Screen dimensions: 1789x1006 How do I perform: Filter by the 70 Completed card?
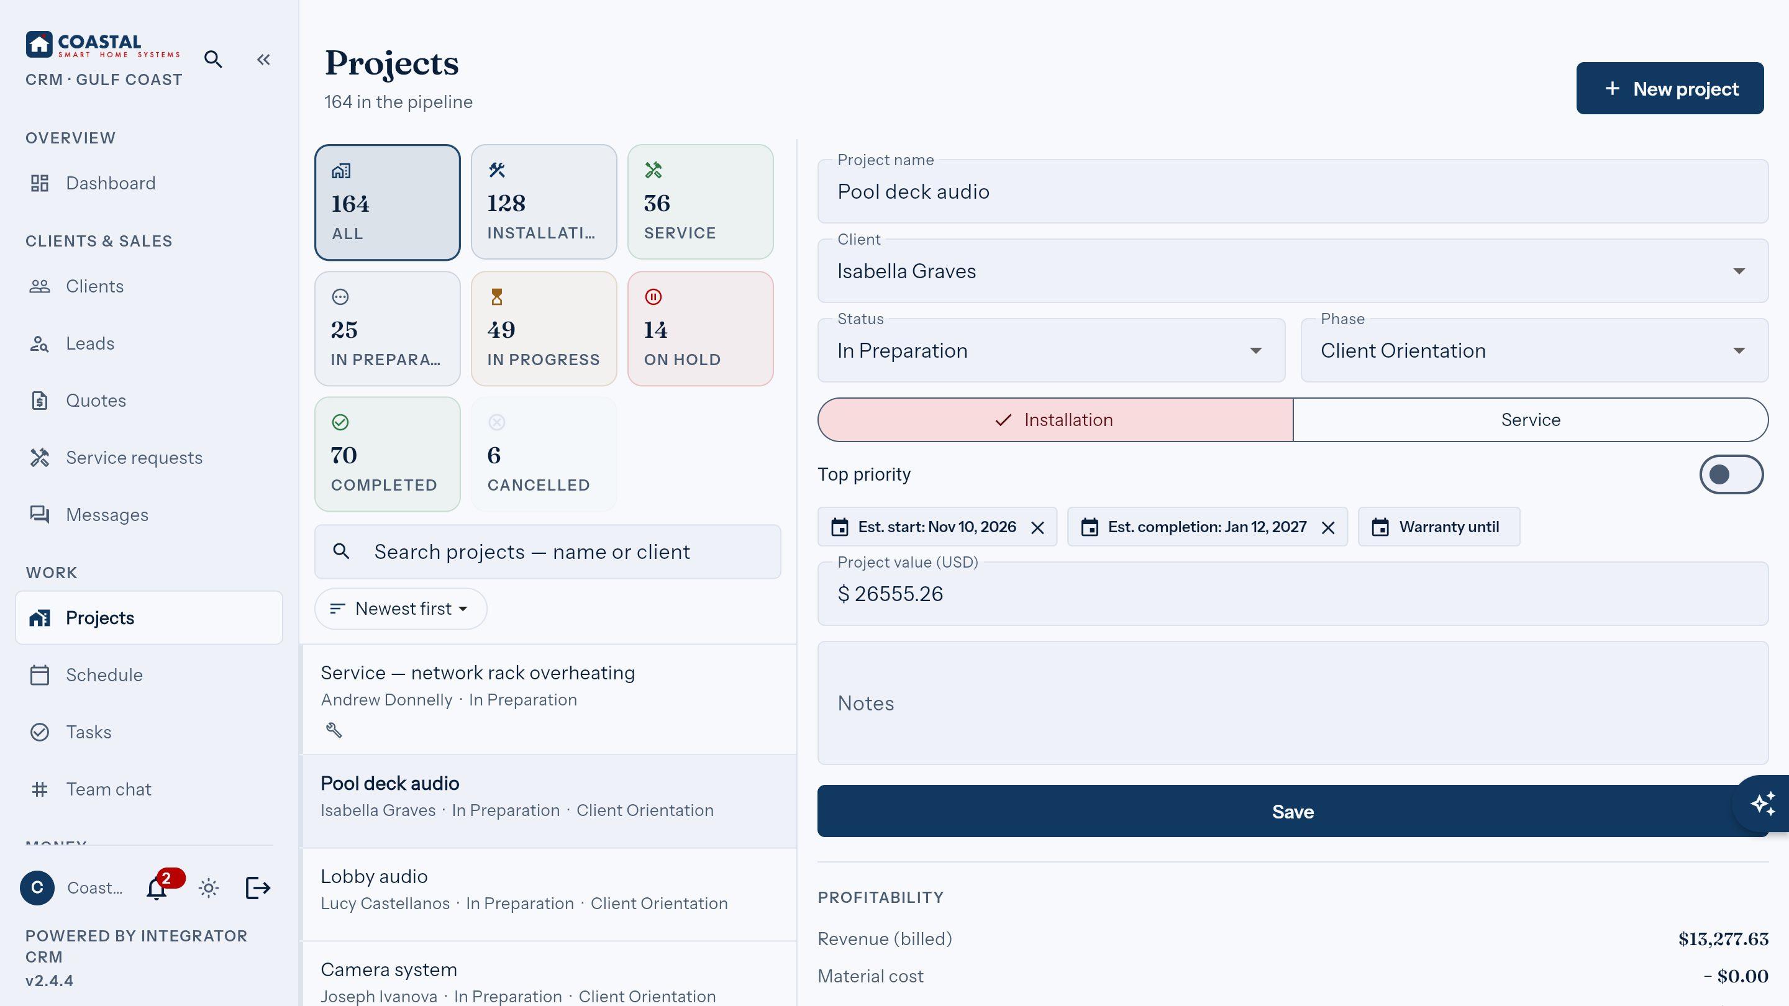pos(388,454)
